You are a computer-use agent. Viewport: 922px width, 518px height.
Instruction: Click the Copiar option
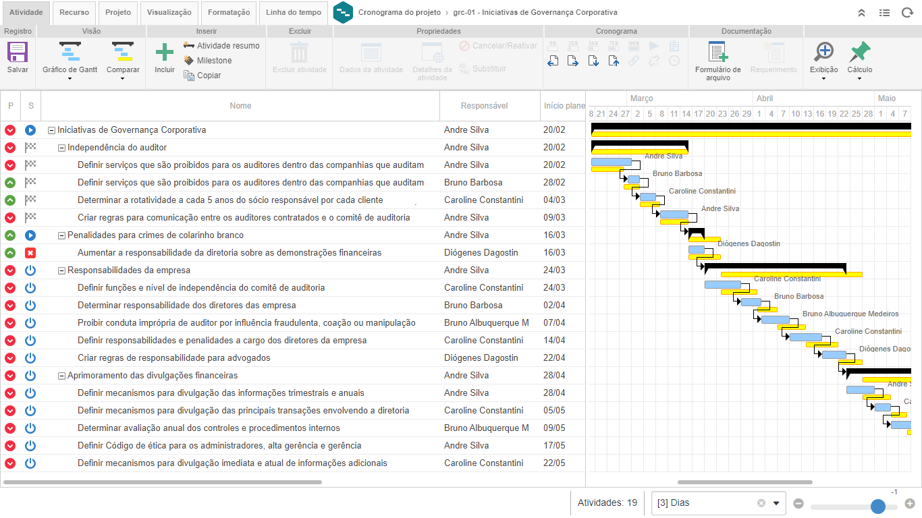click(202, 76)
